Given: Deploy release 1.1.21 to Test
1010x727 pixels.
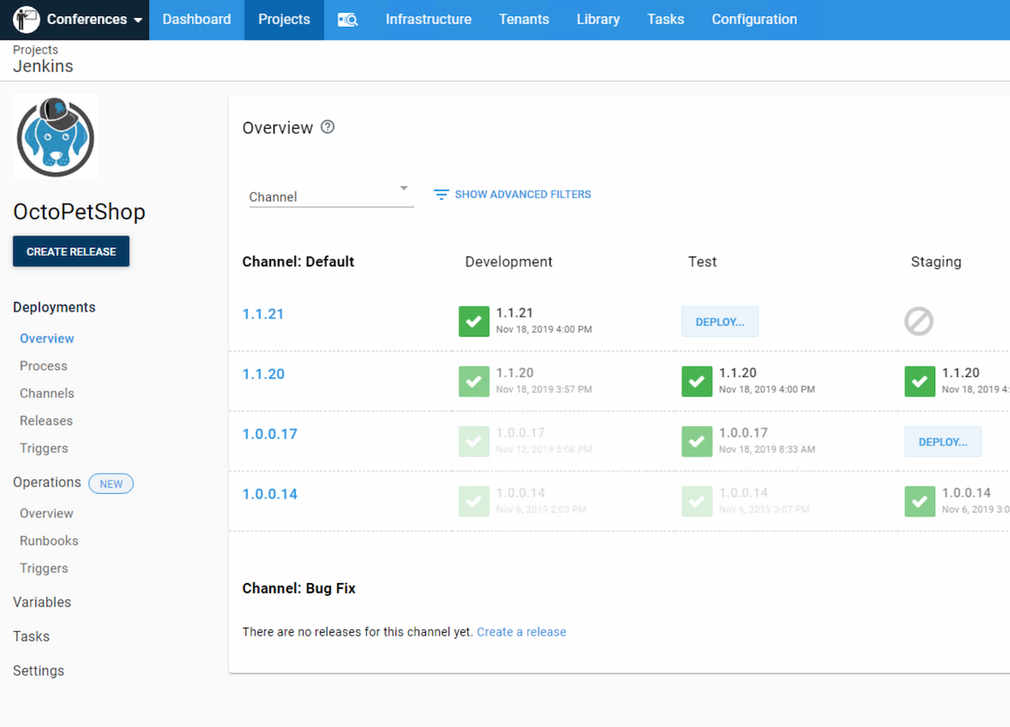Looking at the screenshot, I should (x=720, y=321).
